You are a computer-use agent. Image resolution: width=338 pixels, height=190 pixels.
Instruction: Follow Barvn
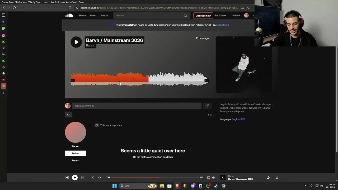[76, 153]
